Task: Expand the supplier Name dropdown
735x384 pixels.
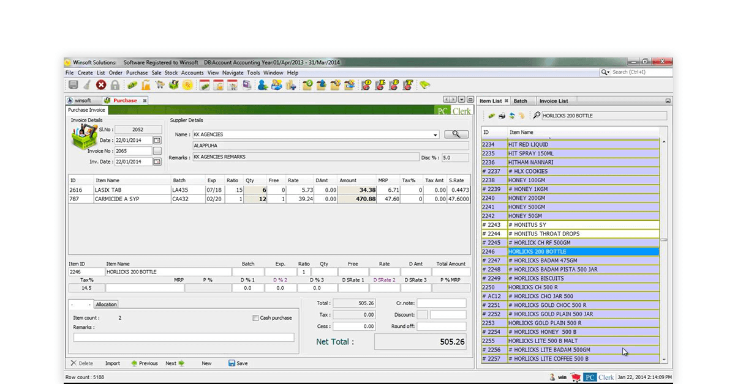Action: point(435,135)
